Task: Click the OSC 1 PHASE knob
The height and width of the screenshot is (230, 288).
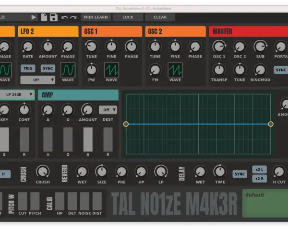Action: (132, 46)
